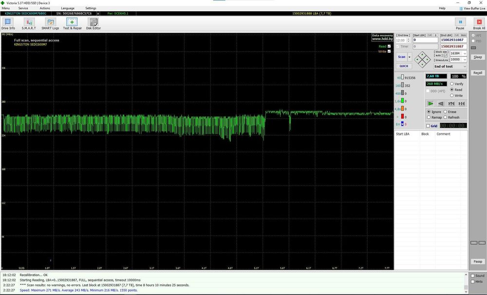The width and height of the screenshot is (487, 295).
Task: Select the Read radio button
Action: click(452, 90)
